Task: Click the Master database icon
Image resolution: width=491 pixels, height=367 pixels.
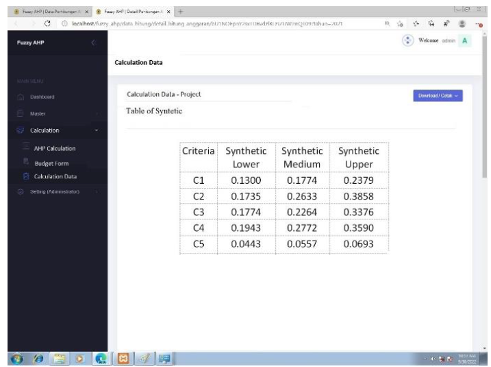Action: tap(21, 113)
